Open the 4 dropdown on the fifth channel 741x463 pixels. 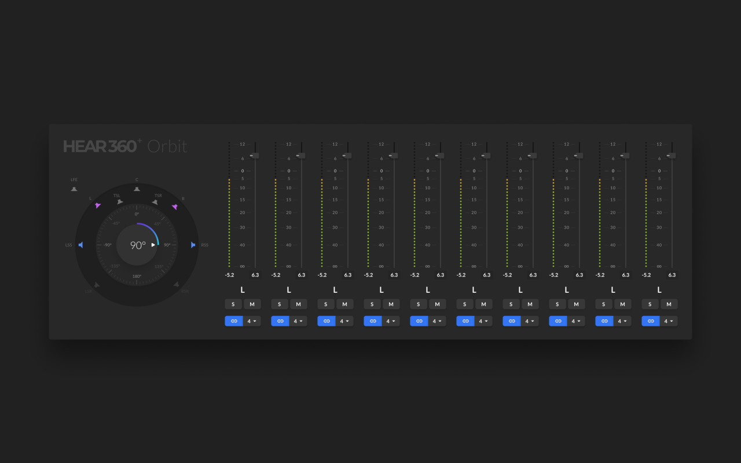point(436,321)
